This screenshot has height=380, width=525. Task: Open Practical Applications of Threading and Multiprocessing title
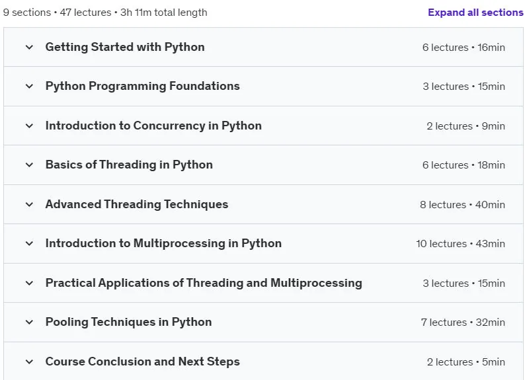coord(204,283)
